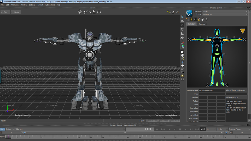Select the viewer zoom magnifier tool
The image size is (251, 141).
click(94, 12)
